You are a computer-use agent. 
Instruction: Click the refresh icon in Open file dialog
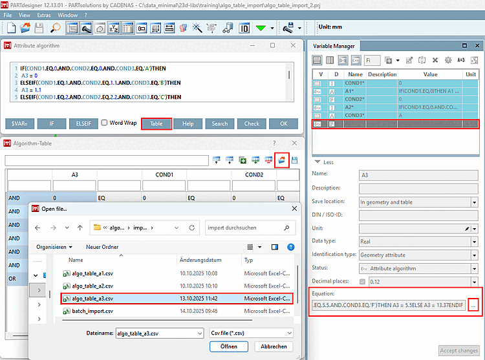click(x=192, y=228)
